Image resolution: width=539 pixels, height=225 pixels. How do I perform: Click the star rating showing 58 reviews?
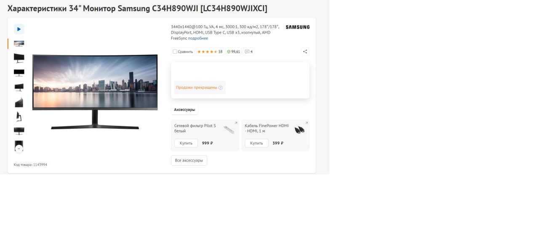(210, 52)
